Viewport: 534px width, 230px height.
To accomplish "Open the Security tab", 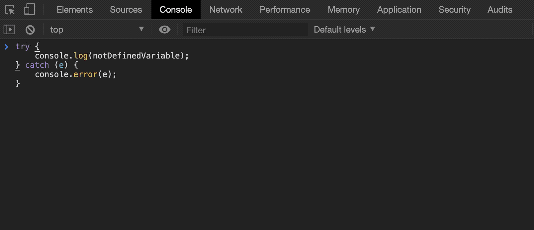I will click(x=455, y=10).
